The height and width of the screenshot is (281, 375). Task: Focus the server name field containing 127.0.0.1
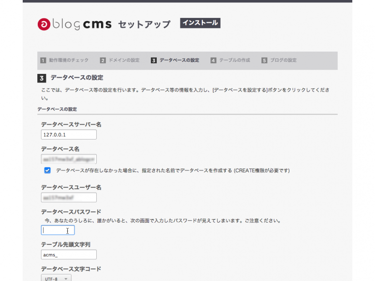click(69, 135)
